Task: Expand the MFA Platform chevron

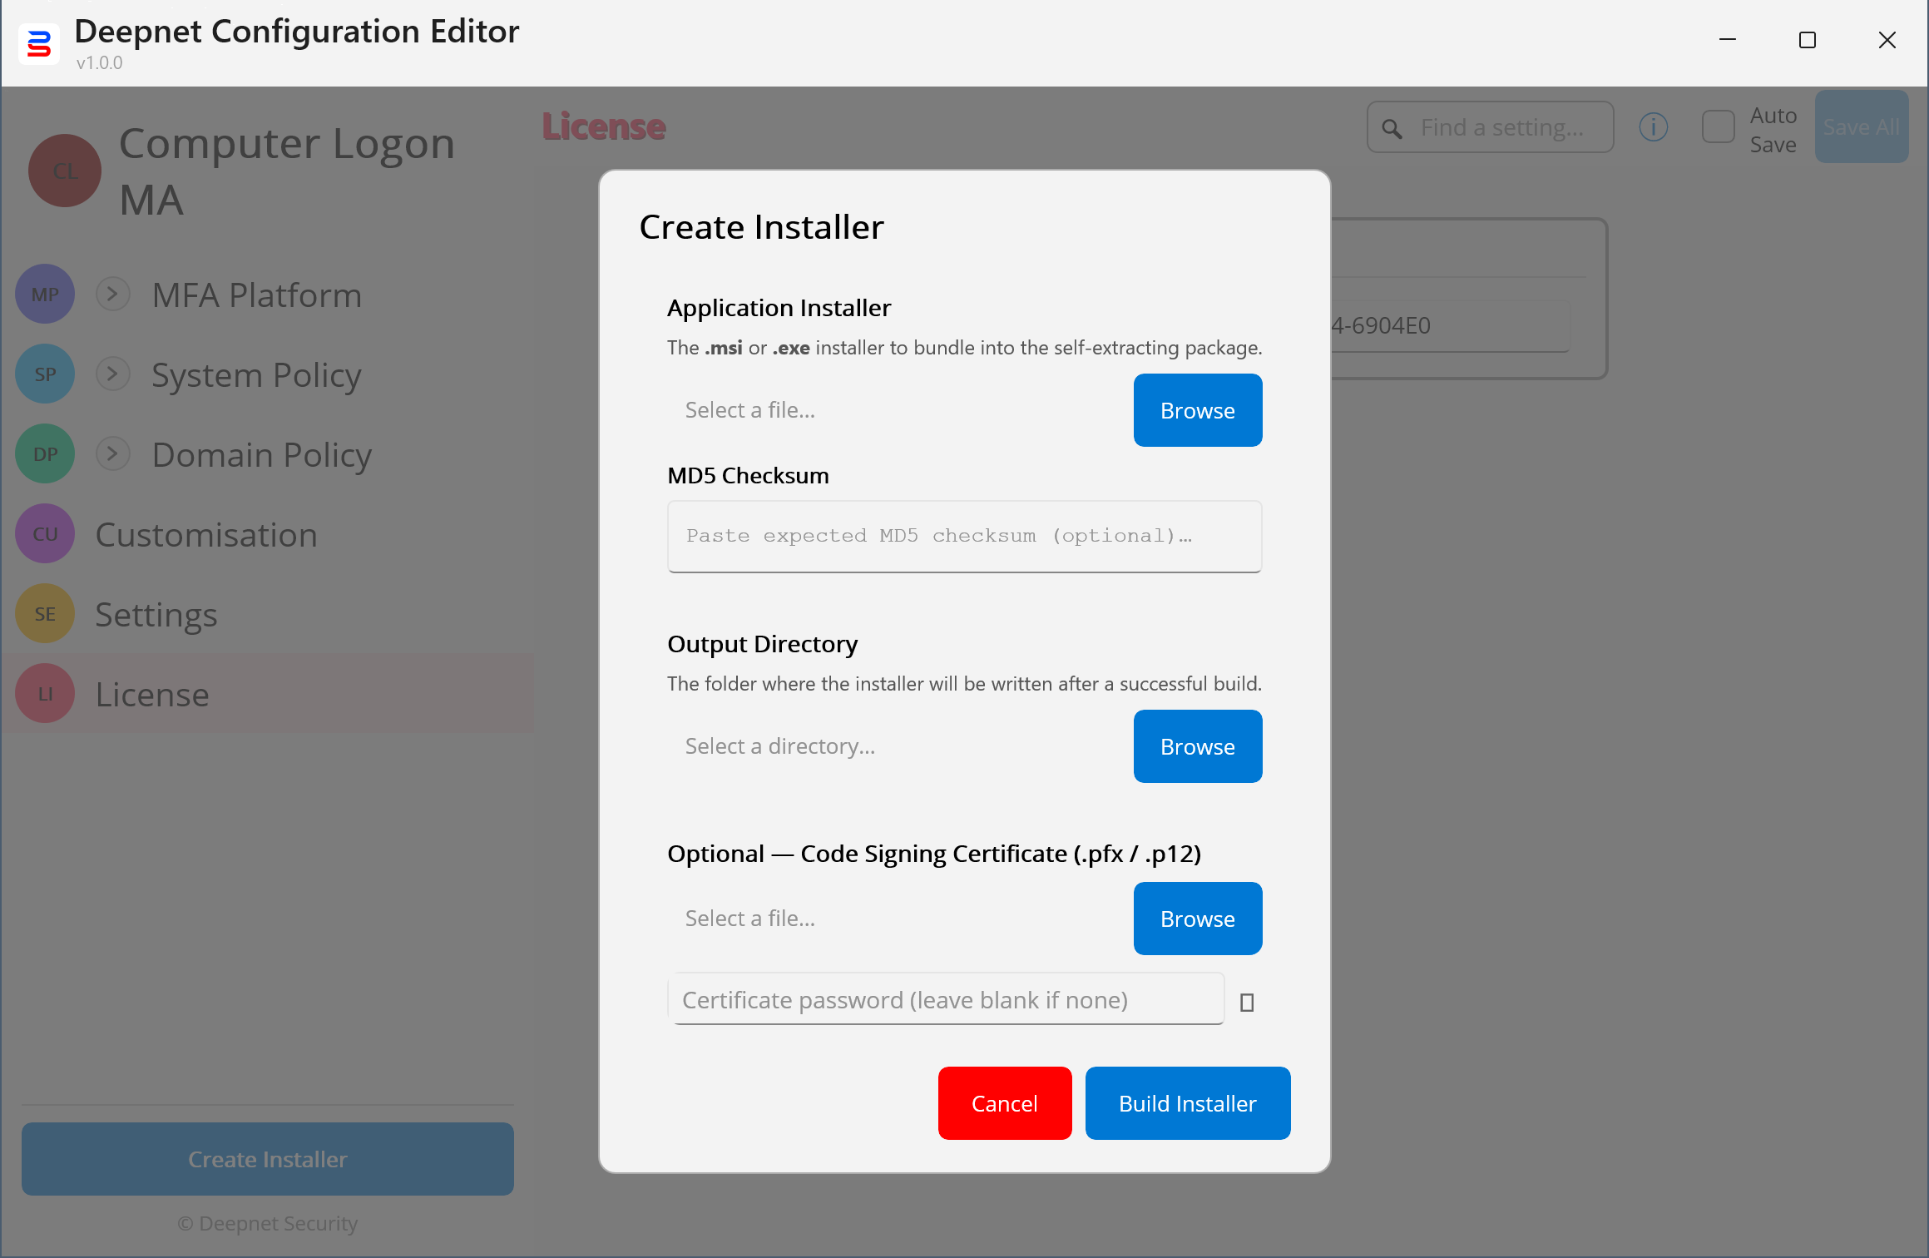Action: coord(113,294)
